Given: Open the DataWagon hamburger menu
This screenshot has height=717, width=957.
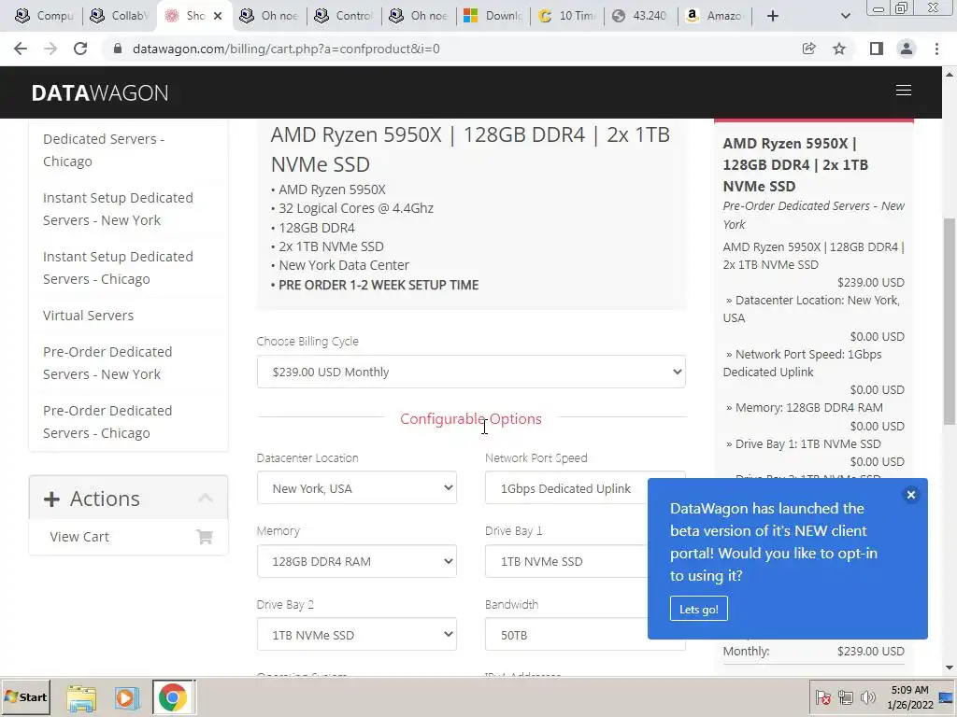Looking at the screenshot, I should click(x=904, y=91).
